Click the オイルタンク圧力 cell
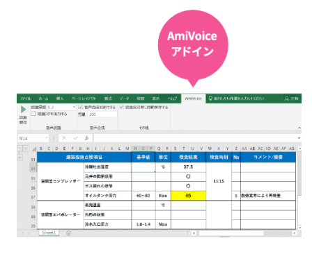 pyautogui.click(x=108, y=196)
